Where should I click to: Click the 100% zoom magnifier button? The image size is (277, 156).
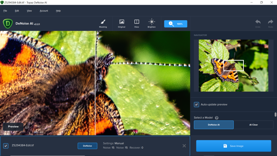click(x=176, y=24)
